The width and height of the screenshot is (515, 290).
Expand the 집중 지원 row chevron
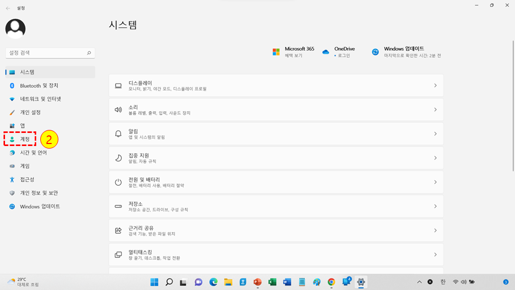(x=435, y=158)
